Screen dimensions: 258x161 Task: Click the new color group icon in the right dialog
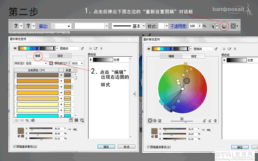[x=229, y=49]
